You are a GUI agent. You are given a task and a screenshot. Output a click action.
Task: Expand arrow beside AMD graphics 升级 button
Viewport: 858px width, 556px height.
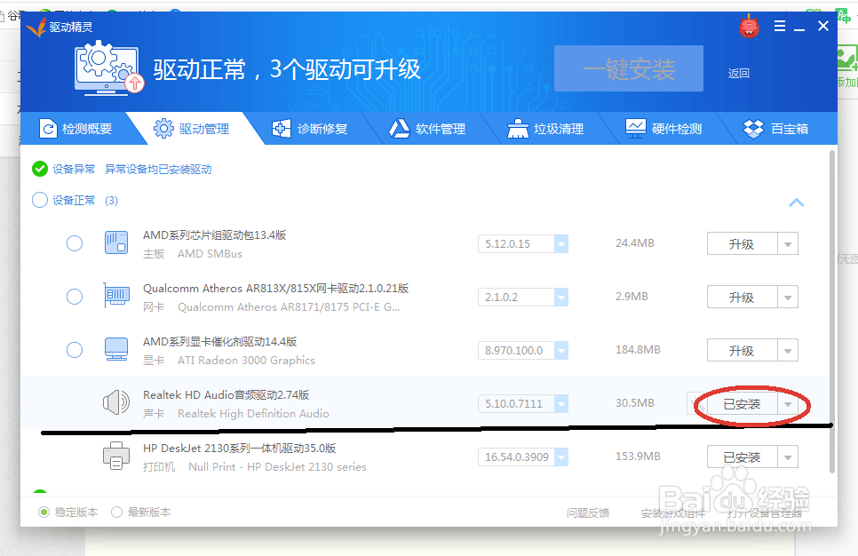(788, 350)
